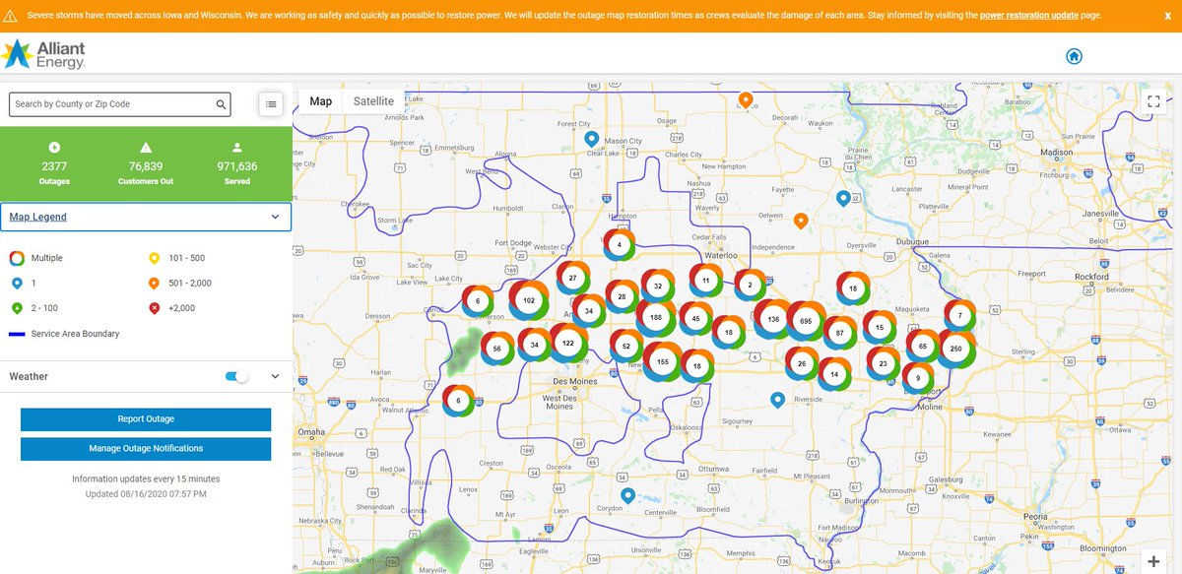1182x574 pixels.
Task: Click the home icon in the header
Action: coord(1074,56)
